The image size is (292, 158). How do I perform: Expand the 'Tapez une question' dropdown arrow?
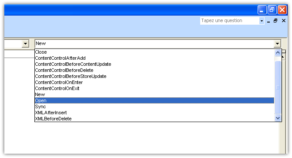(262, 21)
